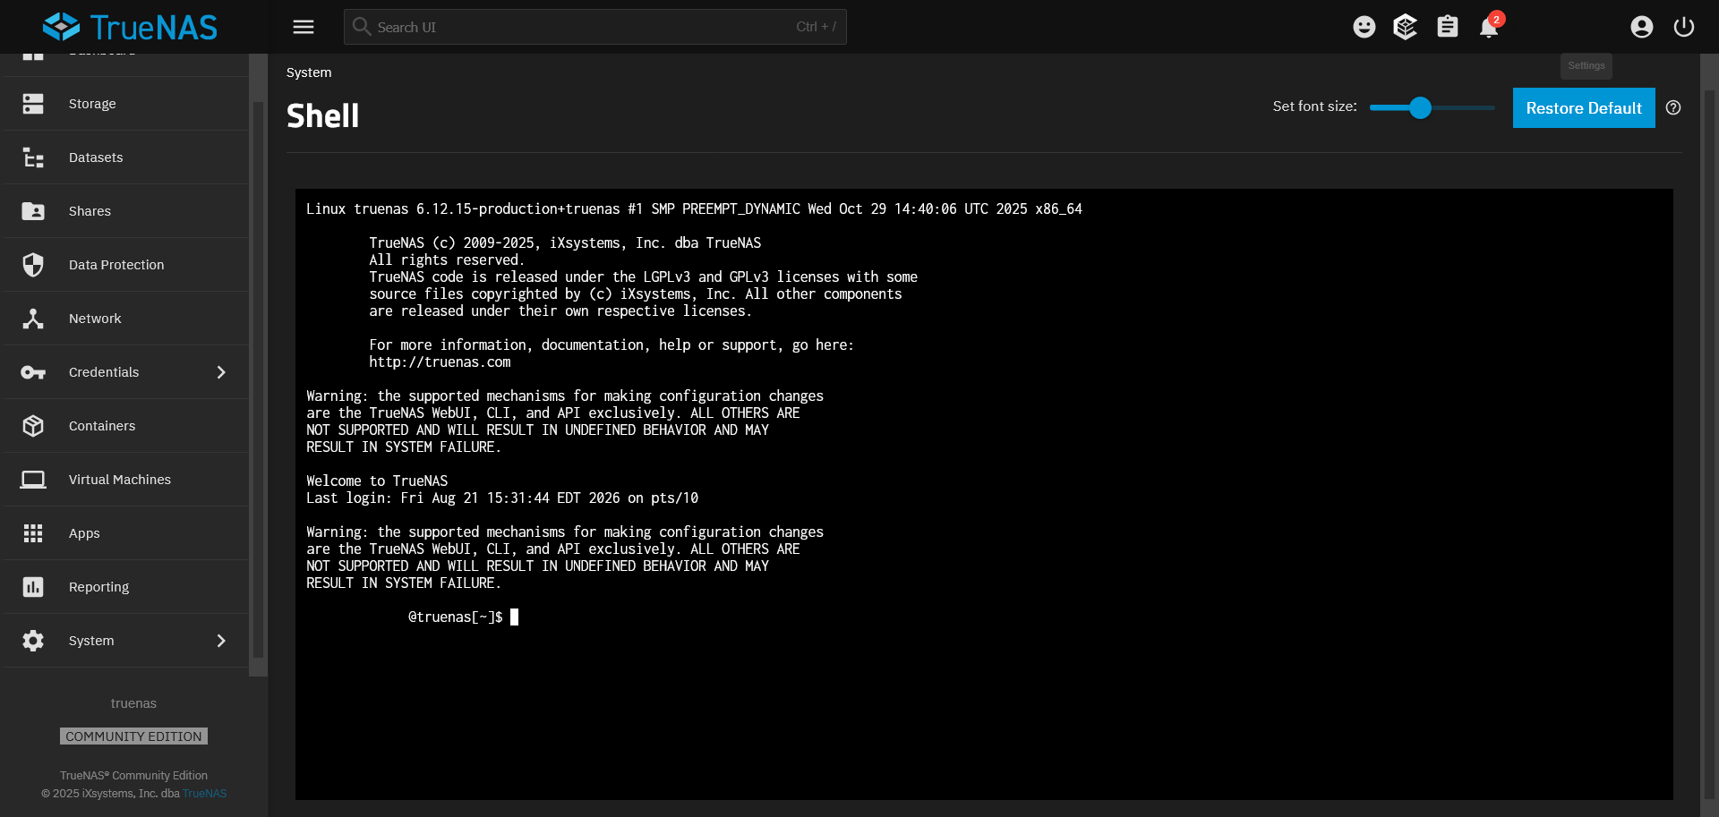The image size is (1719, 817).
Task: Click the power button icon
Action: [x=1684, y=27]
